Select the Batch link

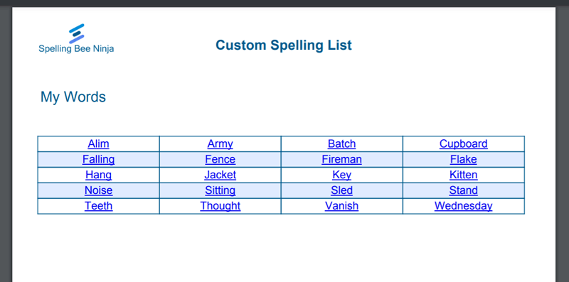click(x=341, y=144)
